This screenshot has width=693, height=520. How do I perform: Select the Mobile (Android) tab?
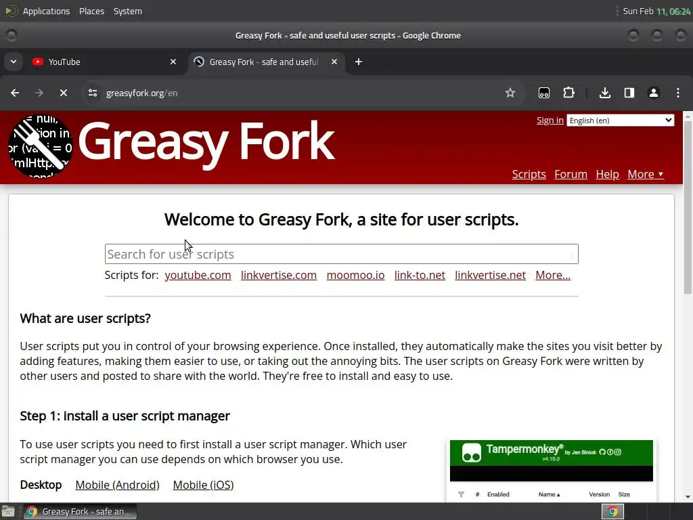(x=117, y=485)
